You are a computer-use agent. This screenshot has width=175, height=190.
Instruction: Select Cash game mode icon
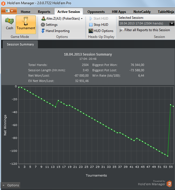(9, 21)
